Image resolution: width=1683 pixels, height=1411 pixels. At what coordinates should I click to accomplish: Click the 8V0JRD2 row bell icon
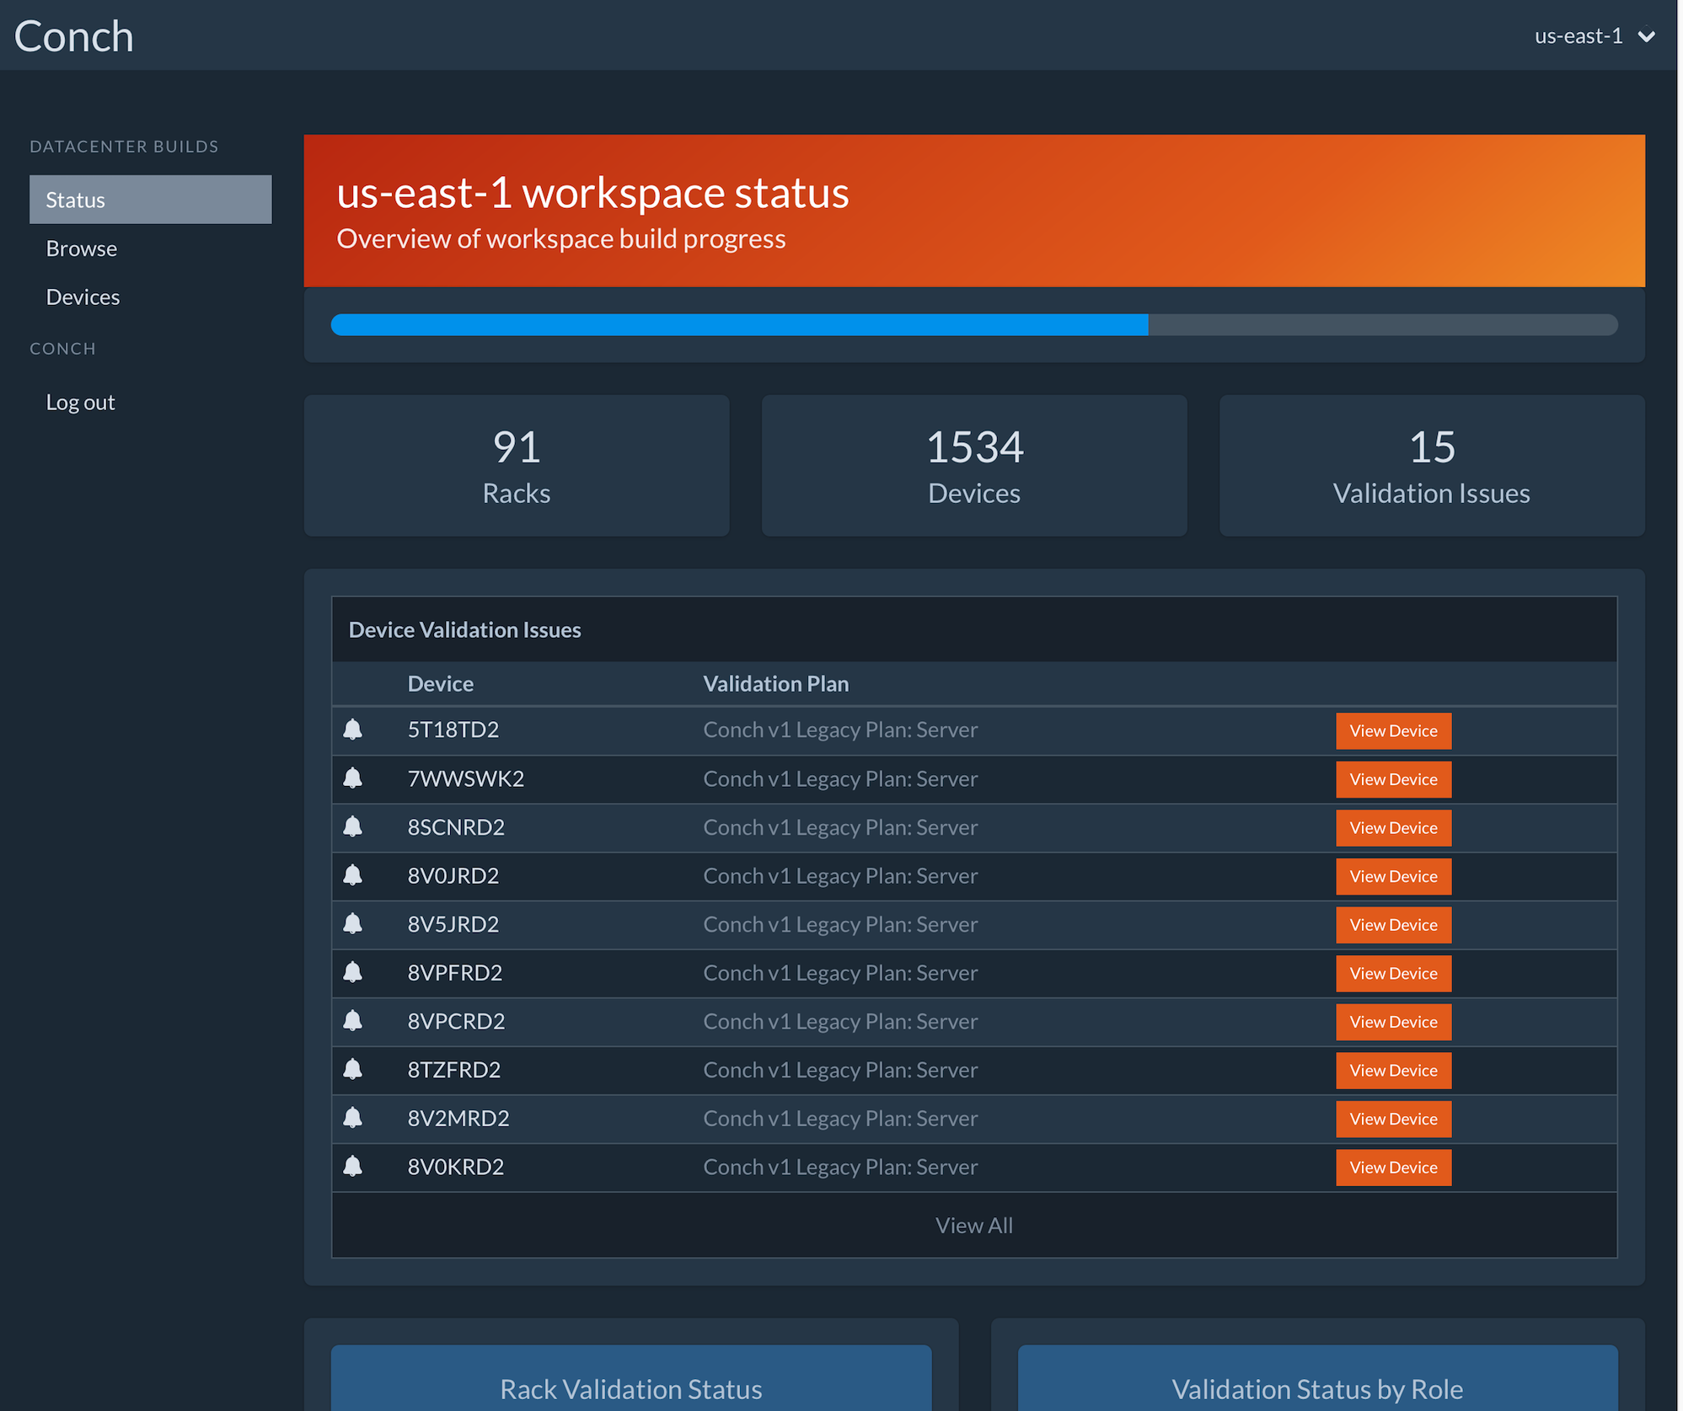click(x=353, y=875)
